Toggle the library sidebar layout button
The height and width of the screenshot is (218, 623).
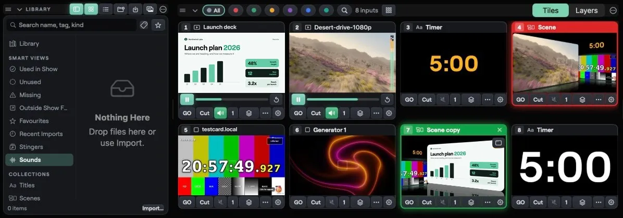point(76,9)
